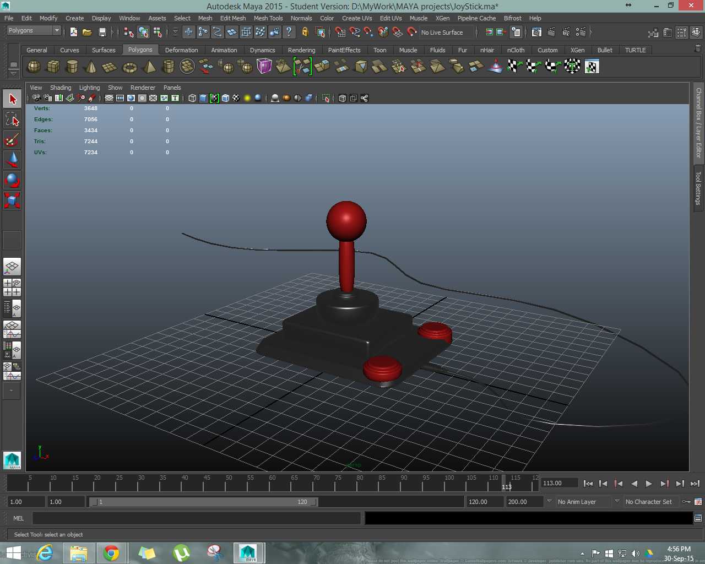Screen dimensions: 705x564
Task: Toggle textured display checker icon
Action: (x=236, y=98)
